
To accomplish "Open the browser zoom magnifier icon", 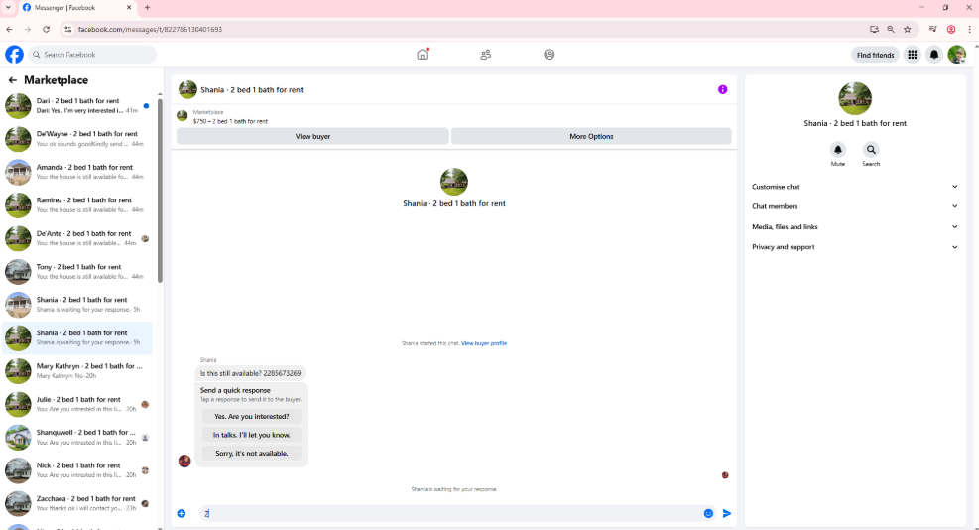I will tap(891, 30).
